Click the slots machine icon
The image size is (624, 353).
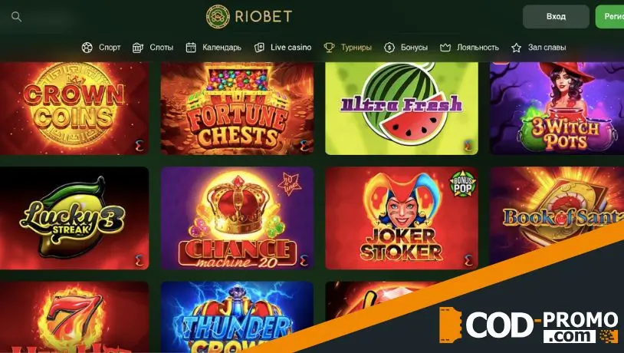click(x=138, y=48)
